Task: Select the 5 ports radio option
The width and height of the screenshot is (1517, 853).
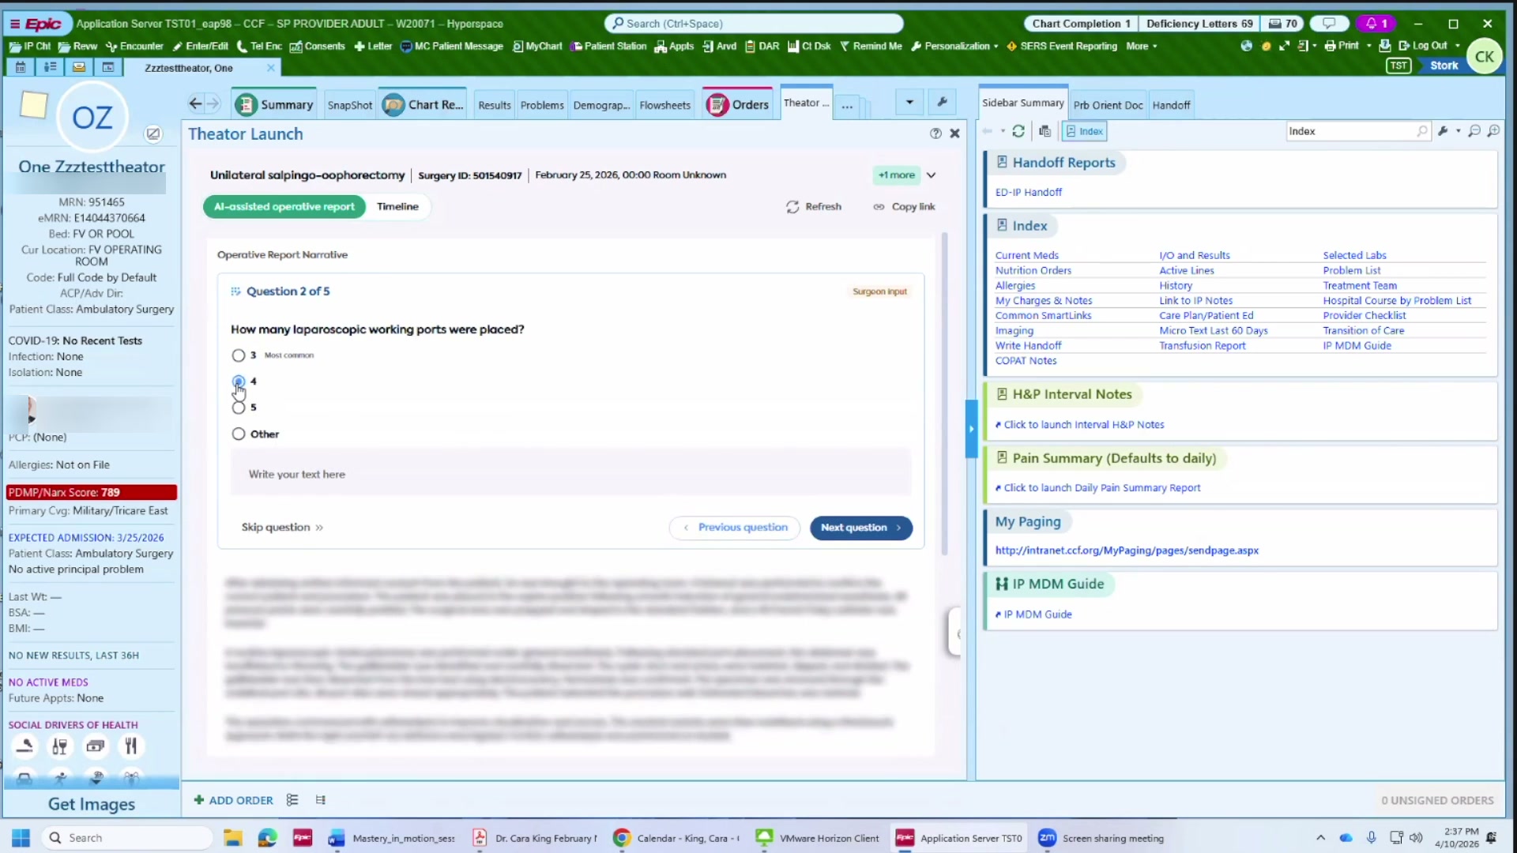Action: click(x=239, y=408)
